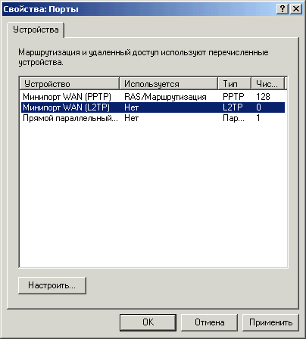Viewport: 306px width, 339px height.
Task: Click the Применить button
Action: coord(270,322)
